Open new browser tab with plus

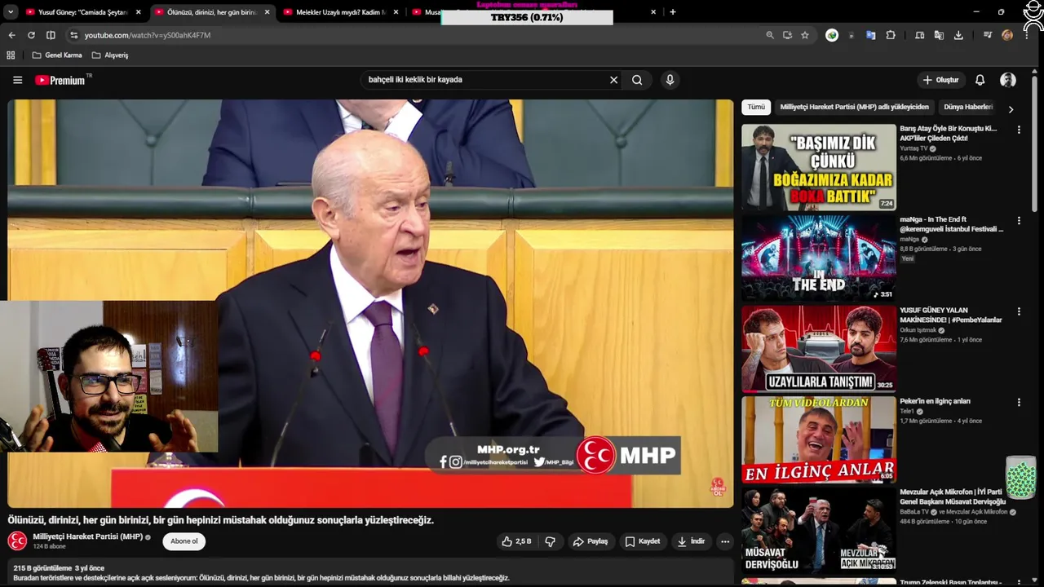pyautogui.click(x=672, y=12)
